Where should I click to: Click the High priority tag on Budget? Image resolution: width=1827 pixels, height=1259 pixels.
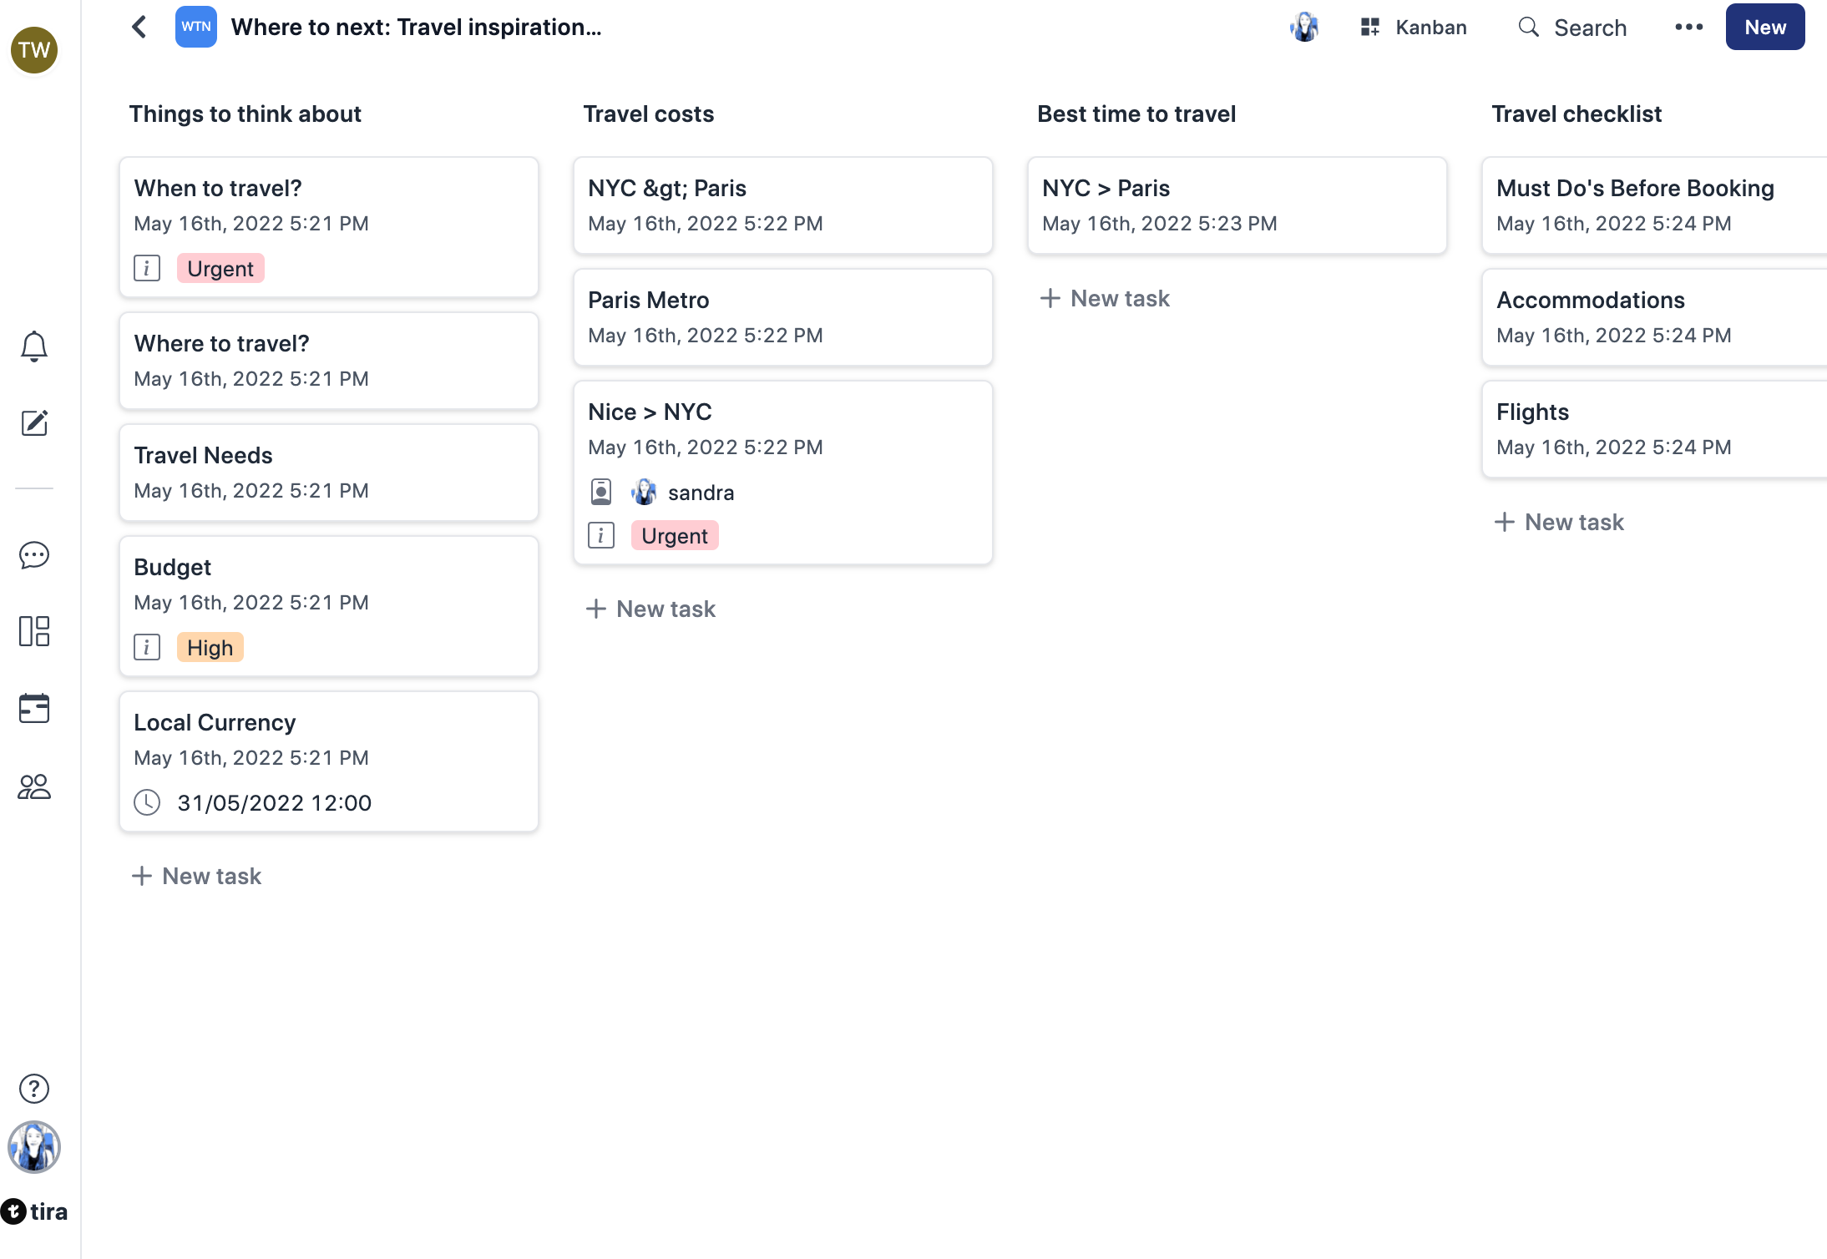click(210, 648)
